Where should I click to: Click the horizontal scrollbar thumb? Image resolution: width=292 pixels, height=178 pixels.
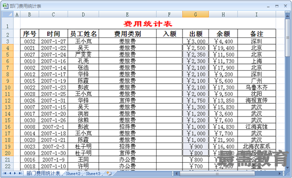tap(217, 174)
